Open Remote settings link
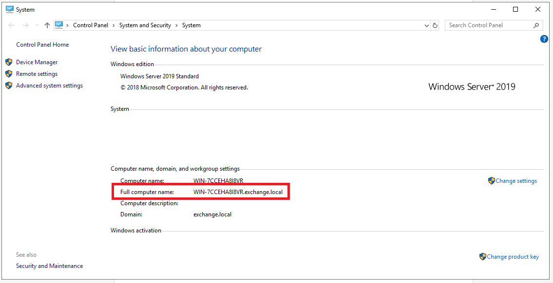 coord(37,74)
